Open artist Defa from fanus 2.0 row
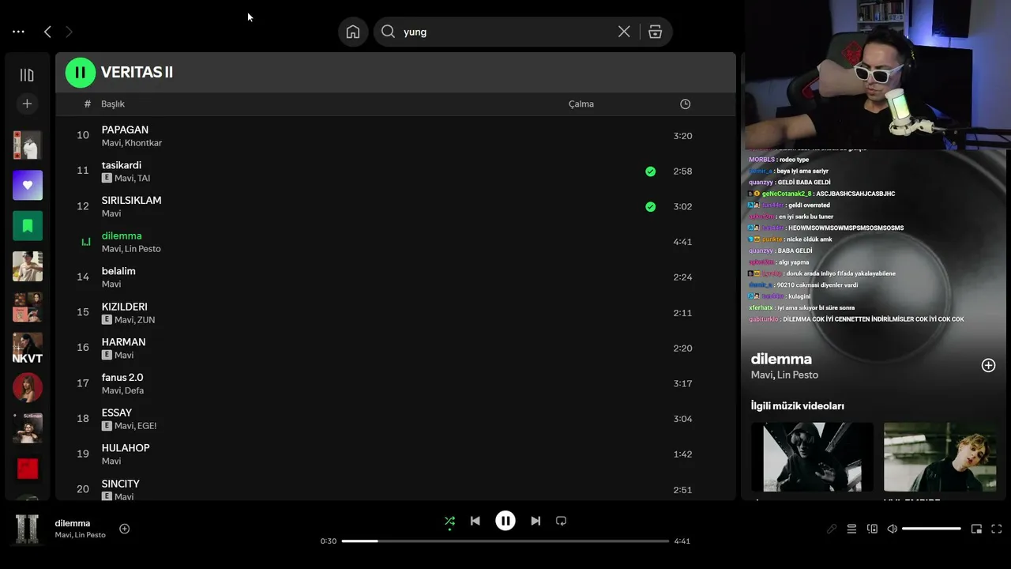Screen dimensions: 1011x569 [x=133, y=390]
